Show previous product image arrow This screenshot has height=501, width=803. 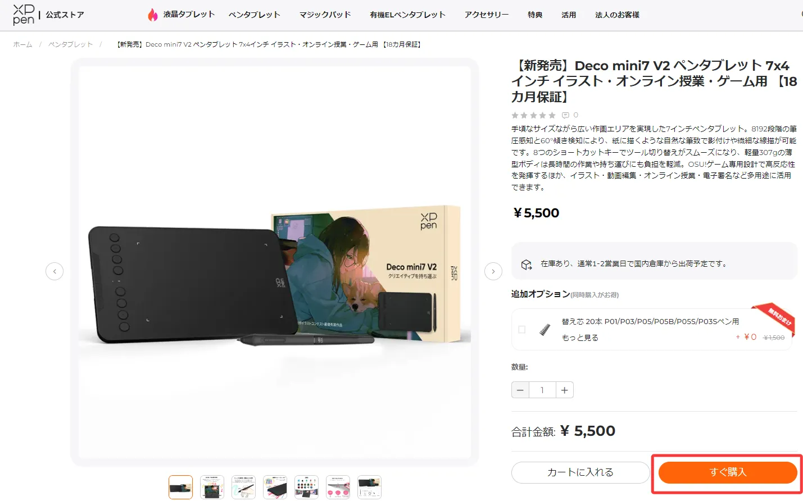pos(55,271)
